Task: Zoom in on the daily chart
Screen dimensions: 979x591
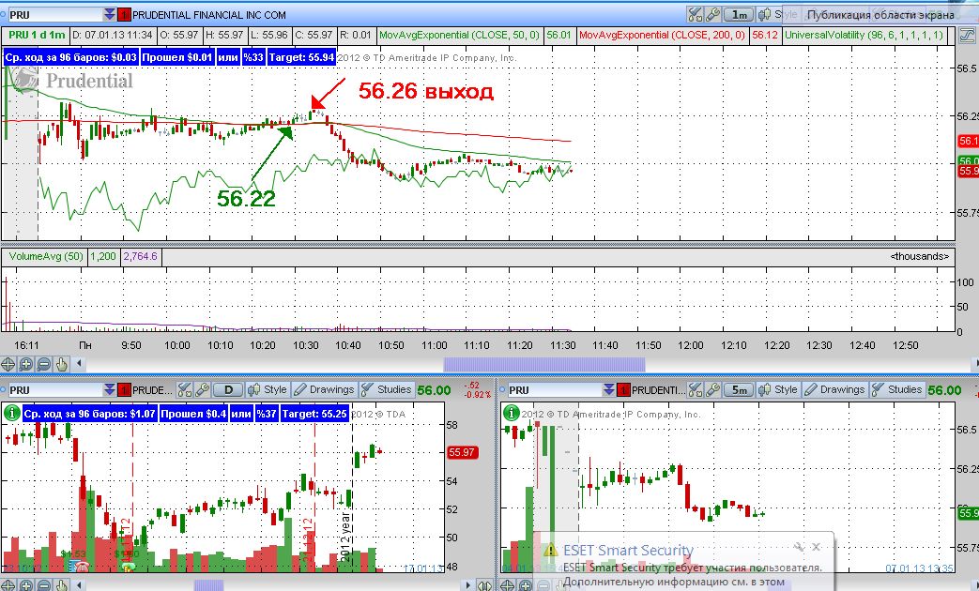Action: coord(25,585)
